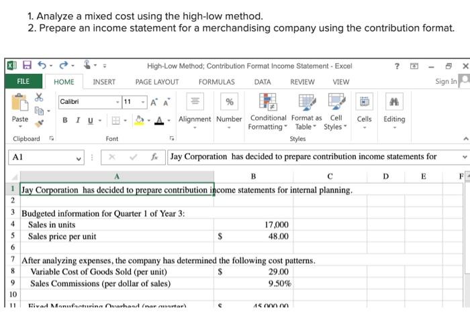The width and height of the screenshot is (470, 318).
Task: Click the Paste clipboard icon
Action: 19,103
